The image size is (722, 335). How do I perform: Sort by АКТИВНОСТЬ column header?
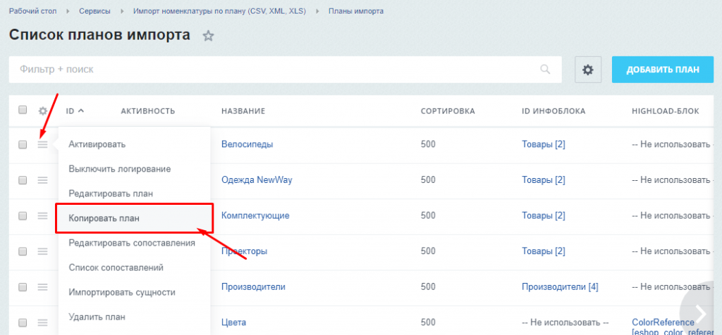point(148,110)
